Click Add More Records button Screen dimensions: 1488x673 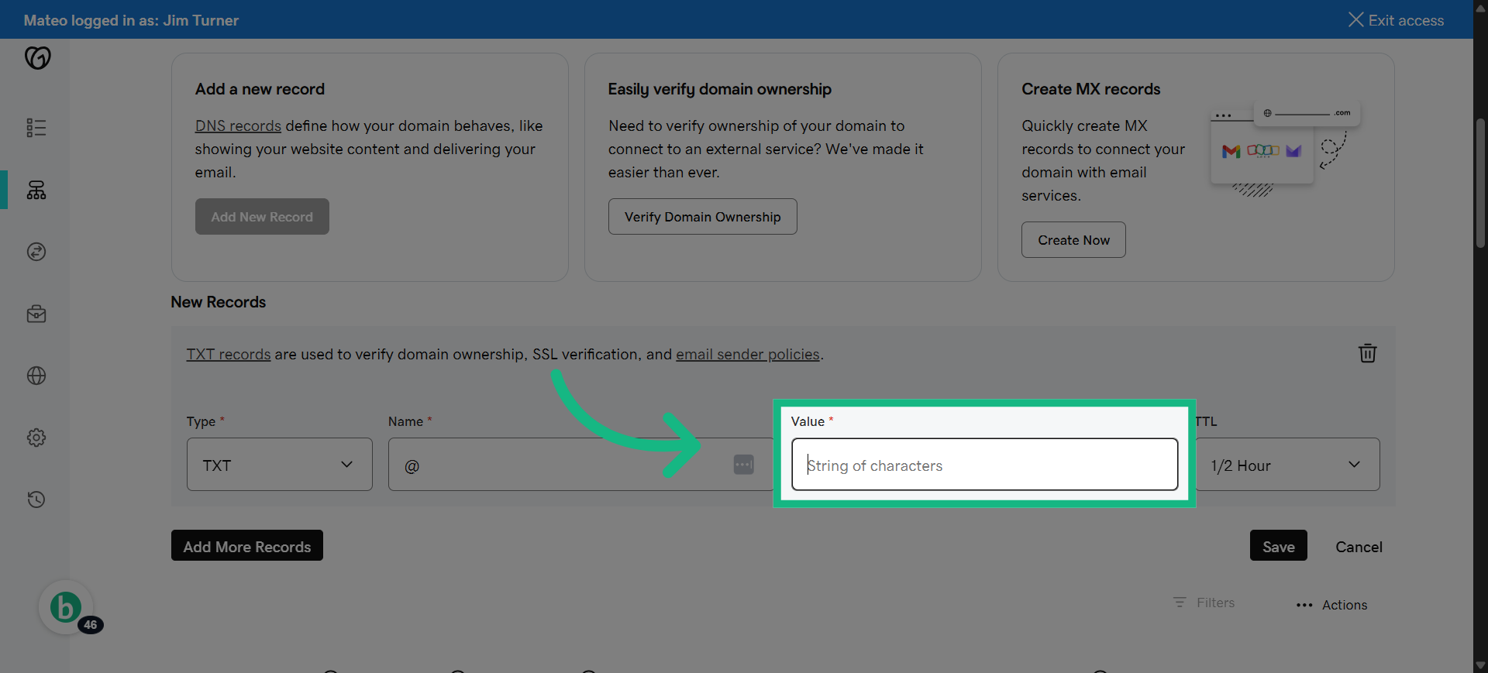(x=247, y=546)
